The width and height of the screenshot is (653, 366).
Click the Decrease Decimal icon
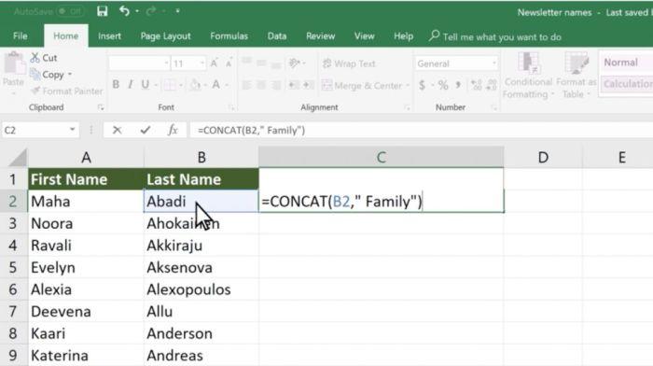[x=492, y=85]
